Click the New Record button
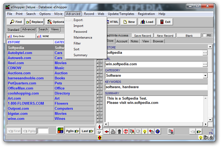 pyautogui.click(x=165, y=36)
